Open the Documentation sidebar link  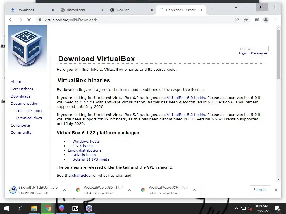click(25, 104)
